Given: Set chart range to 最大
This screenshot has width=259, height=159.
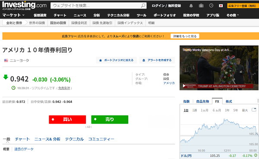Looking at the screenshot, I should pyautogui.click(x=245, y=110).
